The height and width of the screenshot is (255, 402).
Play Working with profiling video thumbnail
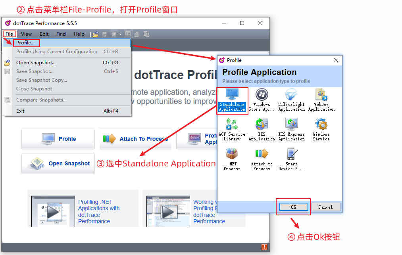(168, 211)
